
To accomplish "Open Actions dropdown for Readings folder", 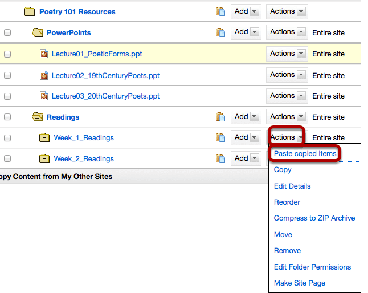I will (287, 117).
